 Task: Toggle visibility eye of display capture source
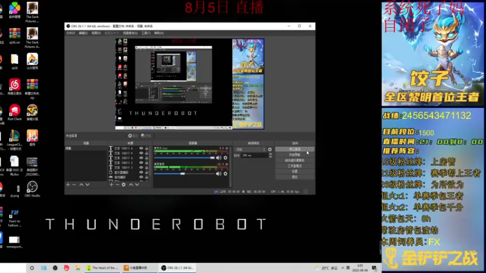pyautogui.click(x=142, y=172)
